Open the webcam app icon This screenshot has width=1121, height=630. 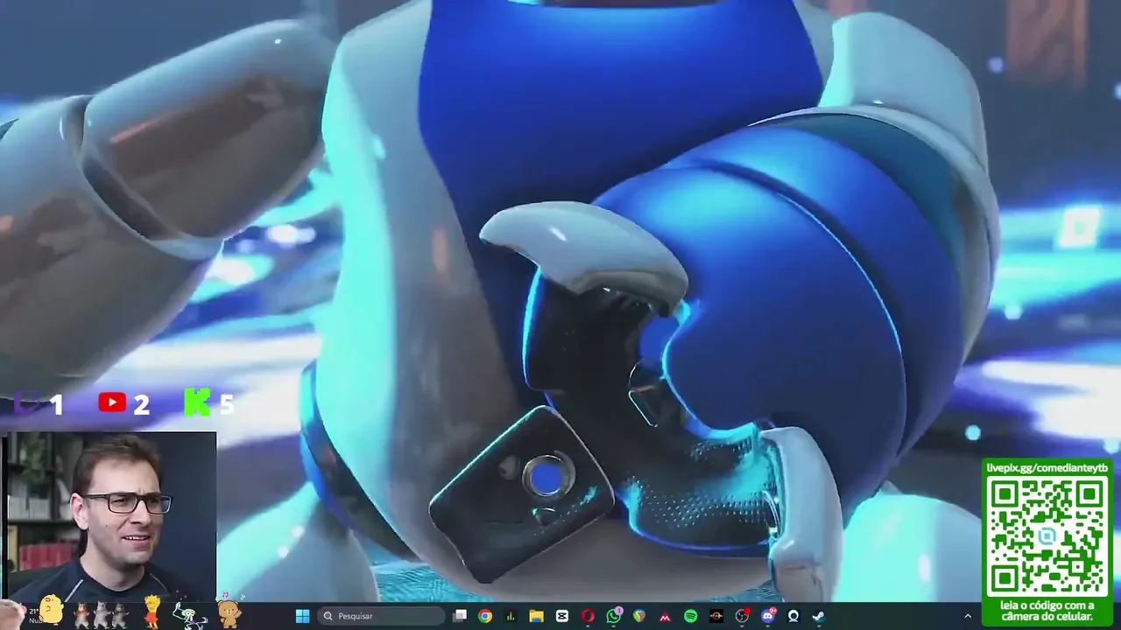click(793, 616)
